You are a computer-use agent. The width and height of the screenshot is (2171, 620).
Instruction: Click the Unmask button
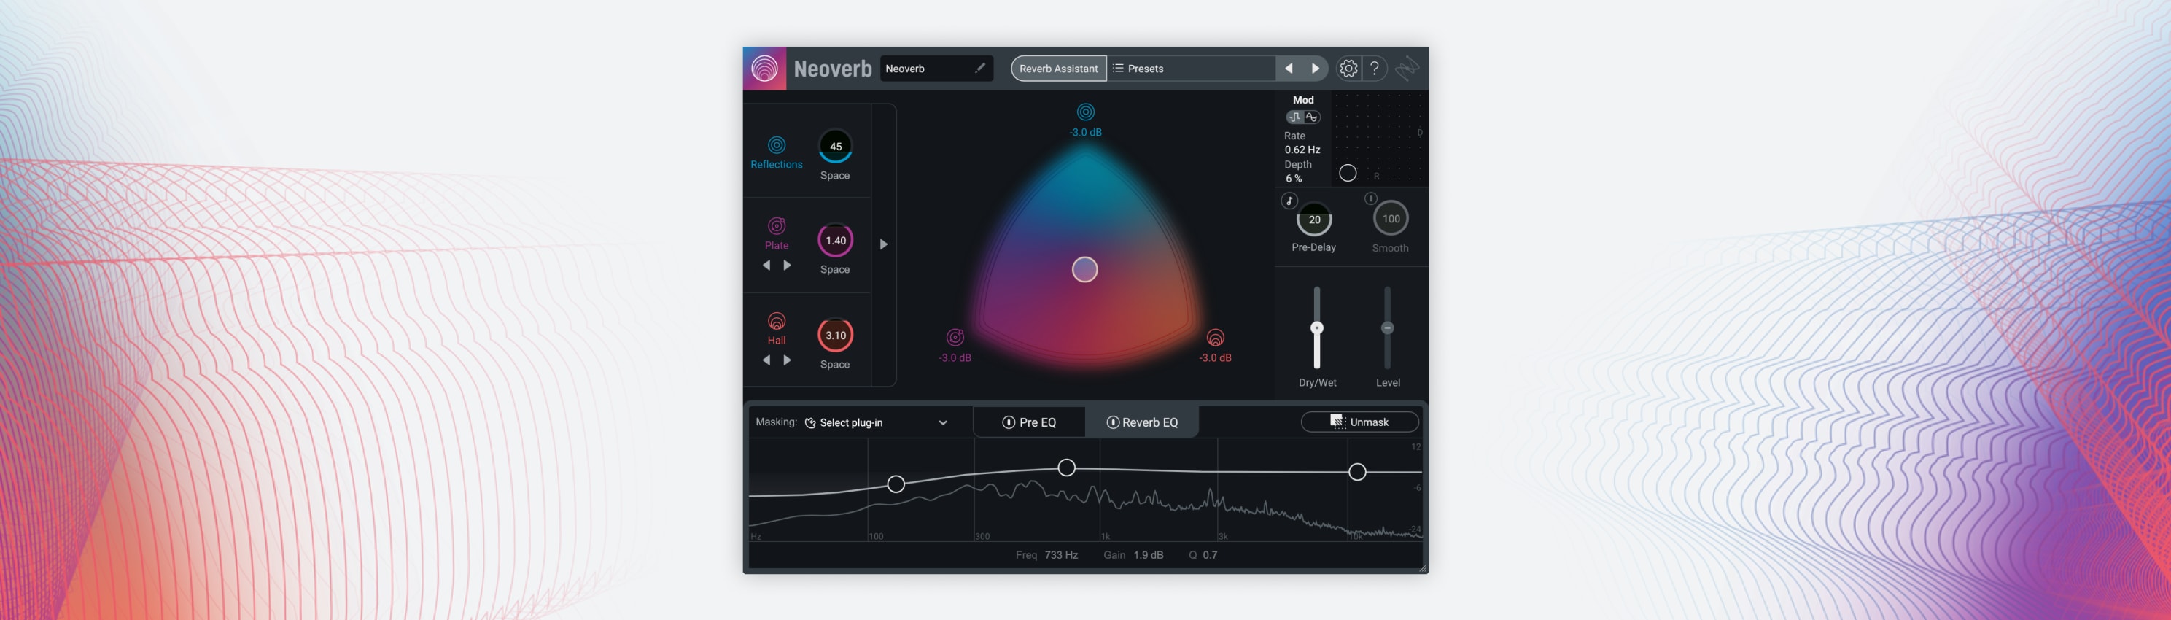1359,421
